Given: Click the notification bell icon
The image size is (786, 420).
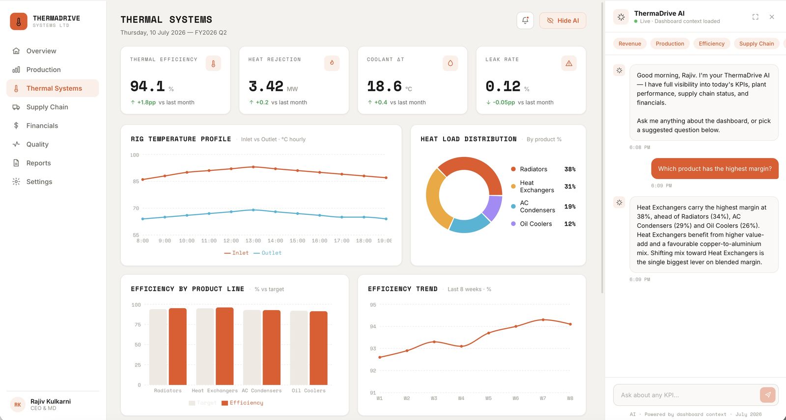Looking at the screenshot, I should tap(525, 21).
